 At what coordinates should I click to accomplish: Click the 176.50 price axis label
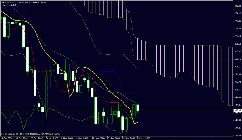(238, 21)
